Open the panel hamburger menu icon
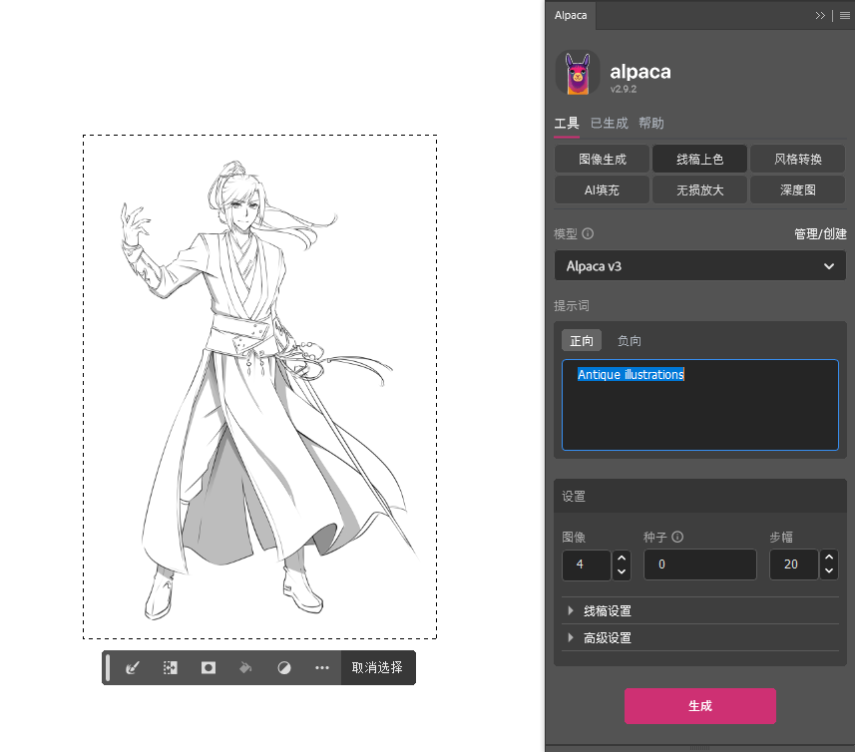This screenshot has height=752, width=855. (844, 15)
